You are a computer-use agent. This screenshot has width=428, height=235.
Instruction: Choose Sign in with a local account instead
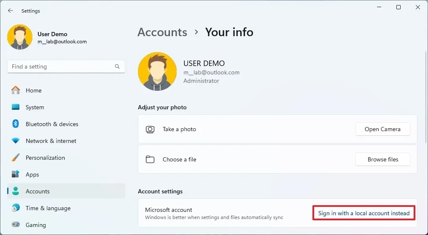coord(363,213)
